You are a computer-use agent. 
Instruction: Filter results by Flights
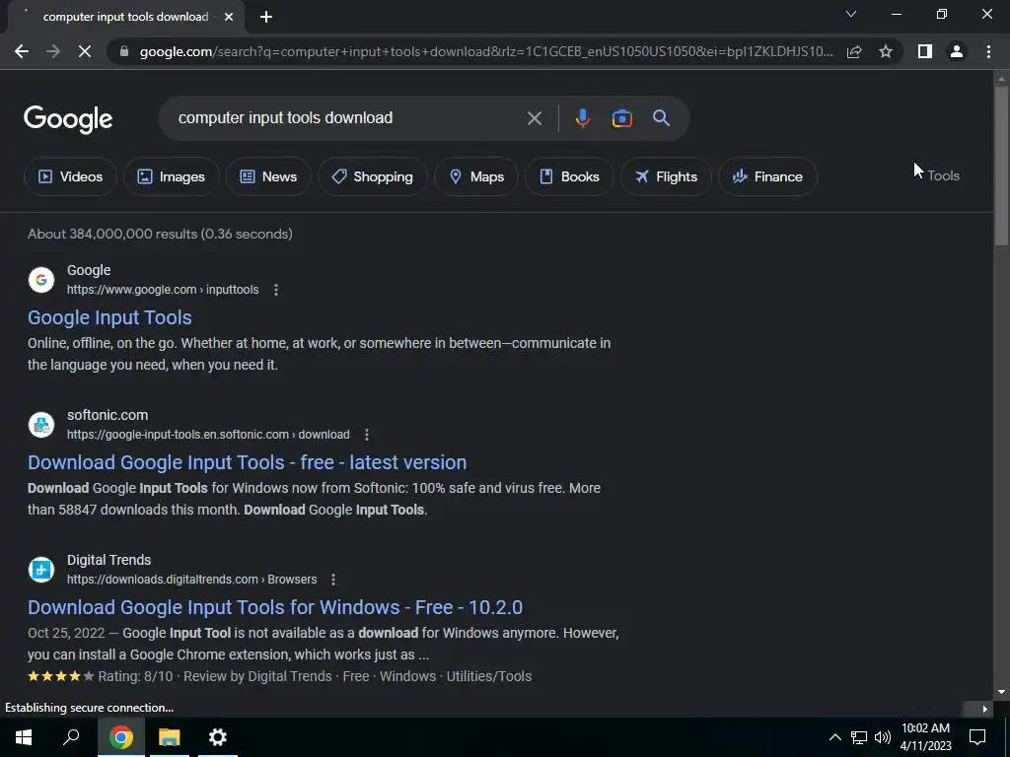(666, 176)
